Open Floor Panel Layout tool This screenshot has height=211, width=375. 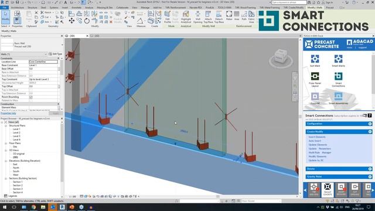315,80
